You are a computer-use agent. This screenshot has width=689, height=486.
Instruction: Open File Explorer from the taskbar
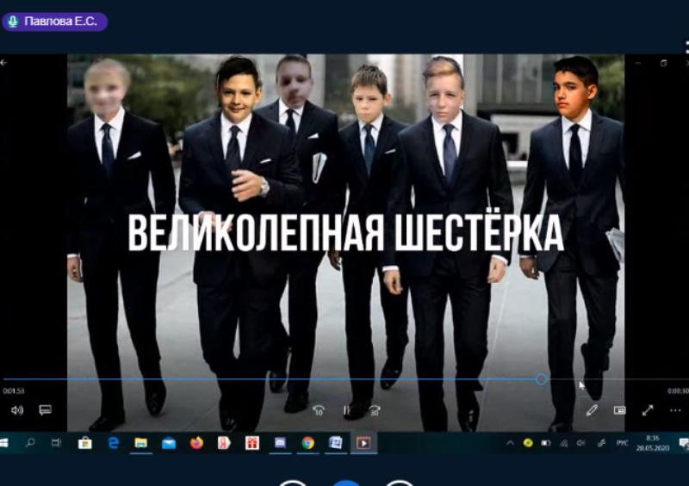point(140,443)
